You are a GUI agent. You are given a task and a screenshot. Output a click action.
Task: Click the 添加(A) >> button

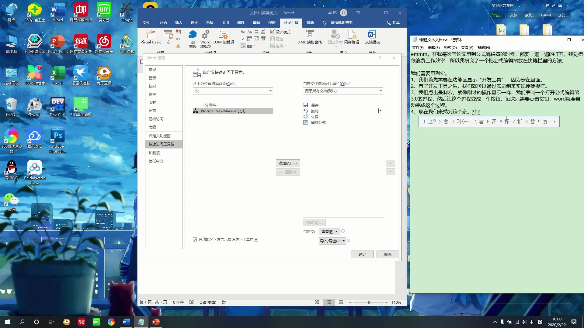point(288,163)
